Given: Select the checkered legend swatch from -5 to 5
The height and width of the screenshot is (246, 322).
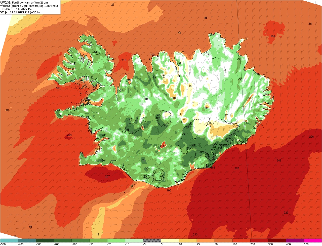Looking at the screenshot, I should (152, 240).
